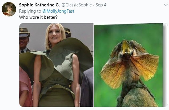Viewport: 169px width, 110px height.
Task: Click the tied belt on green dress
Action: [x=56, y=83]
